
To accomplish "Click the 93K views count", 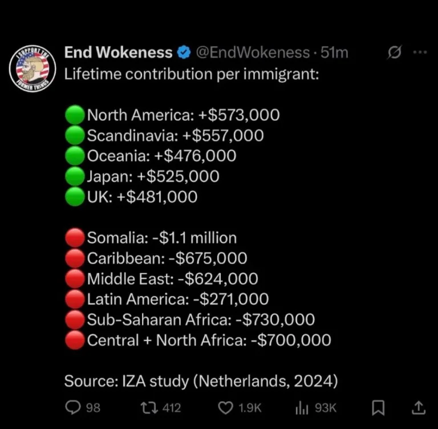I will coord(325,408).
